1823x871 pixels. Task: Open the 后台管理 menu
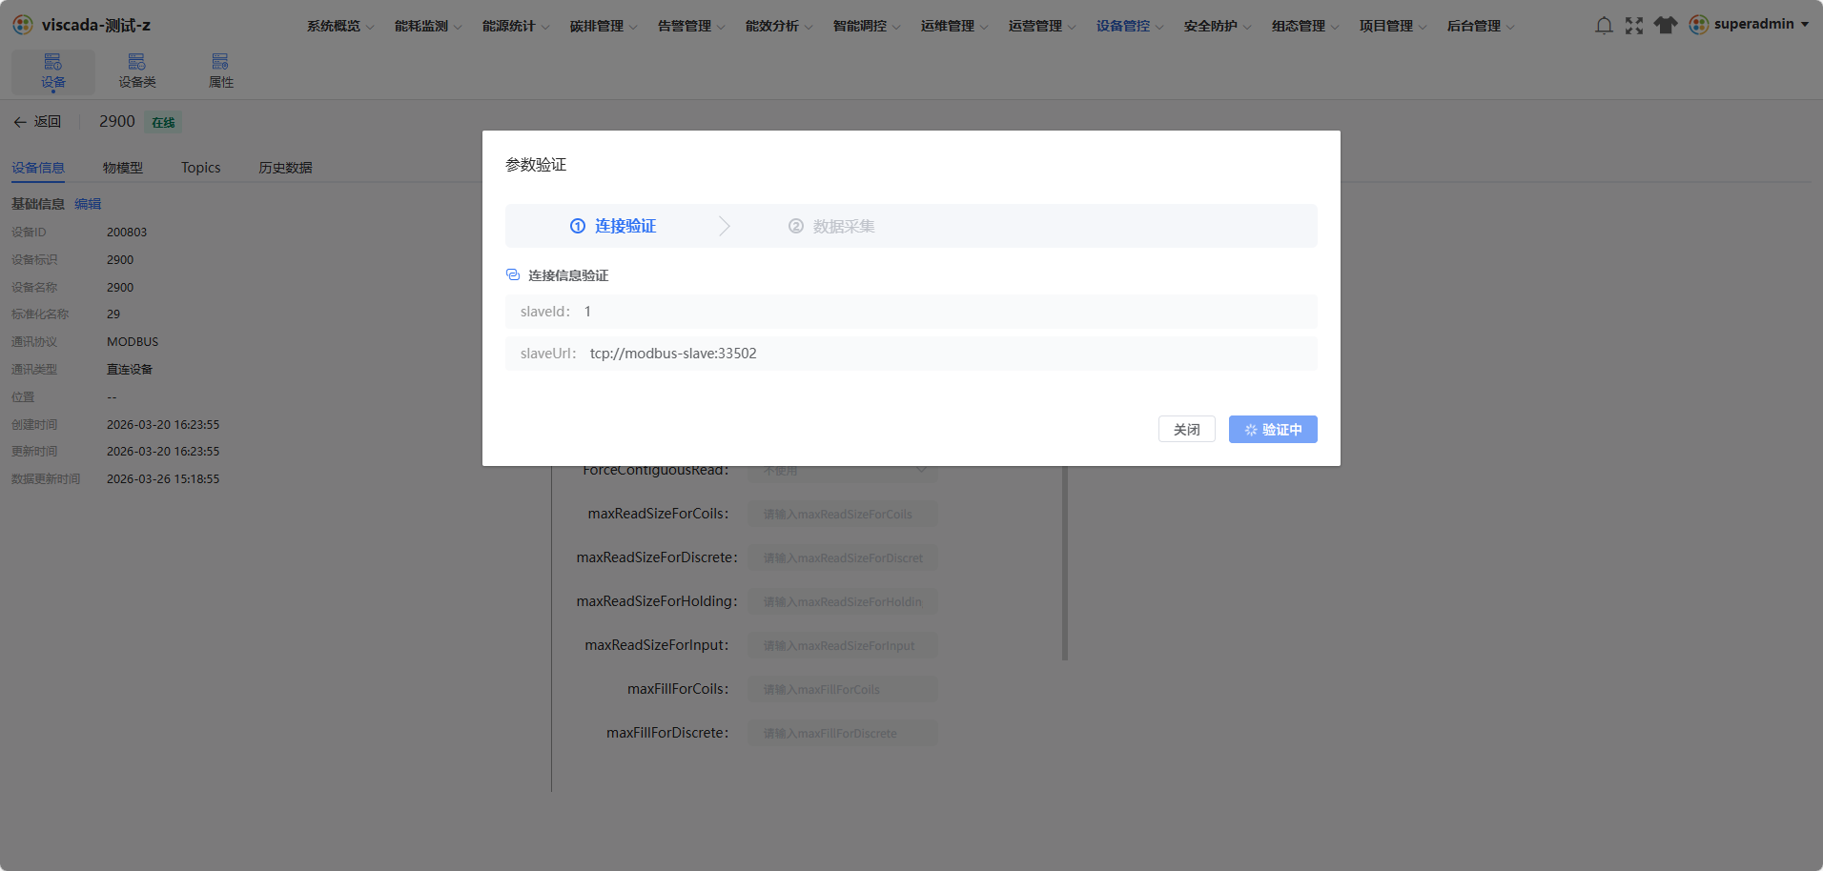1481,26
